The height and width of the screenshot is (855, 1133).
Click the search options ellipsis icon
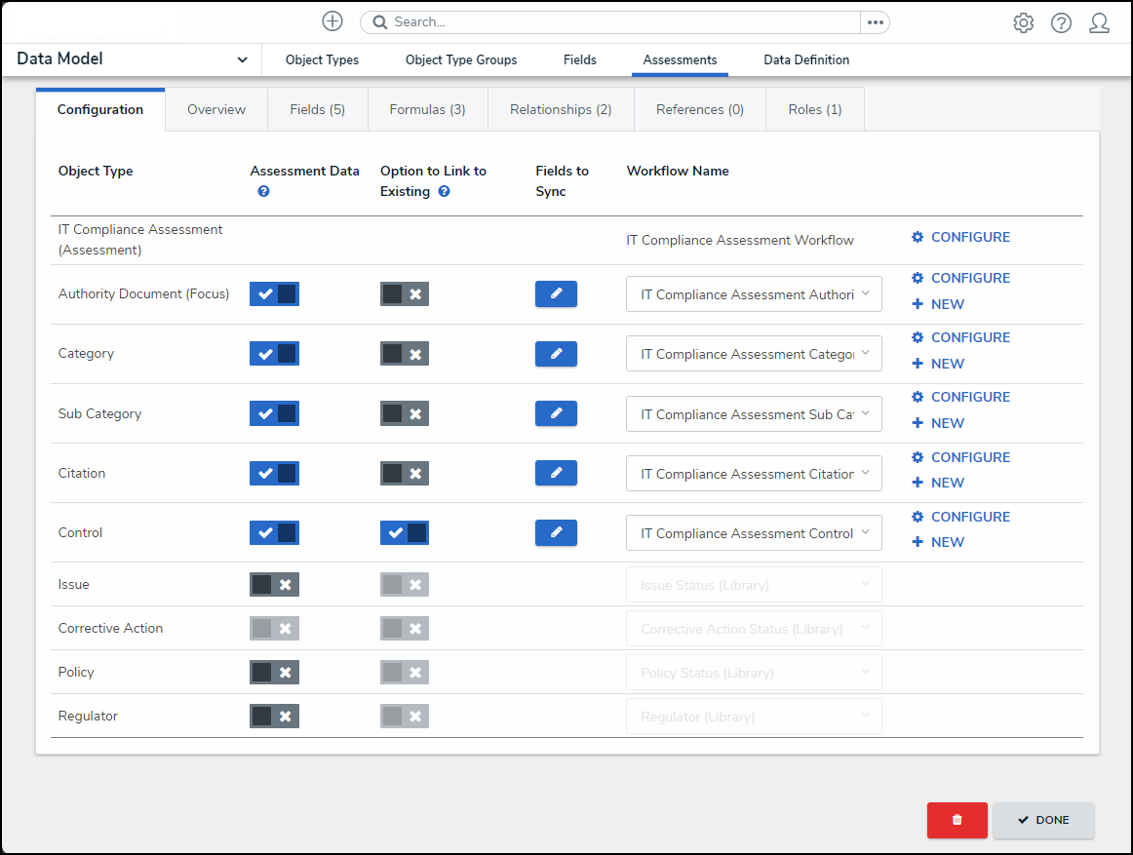(x=875, y=22)
